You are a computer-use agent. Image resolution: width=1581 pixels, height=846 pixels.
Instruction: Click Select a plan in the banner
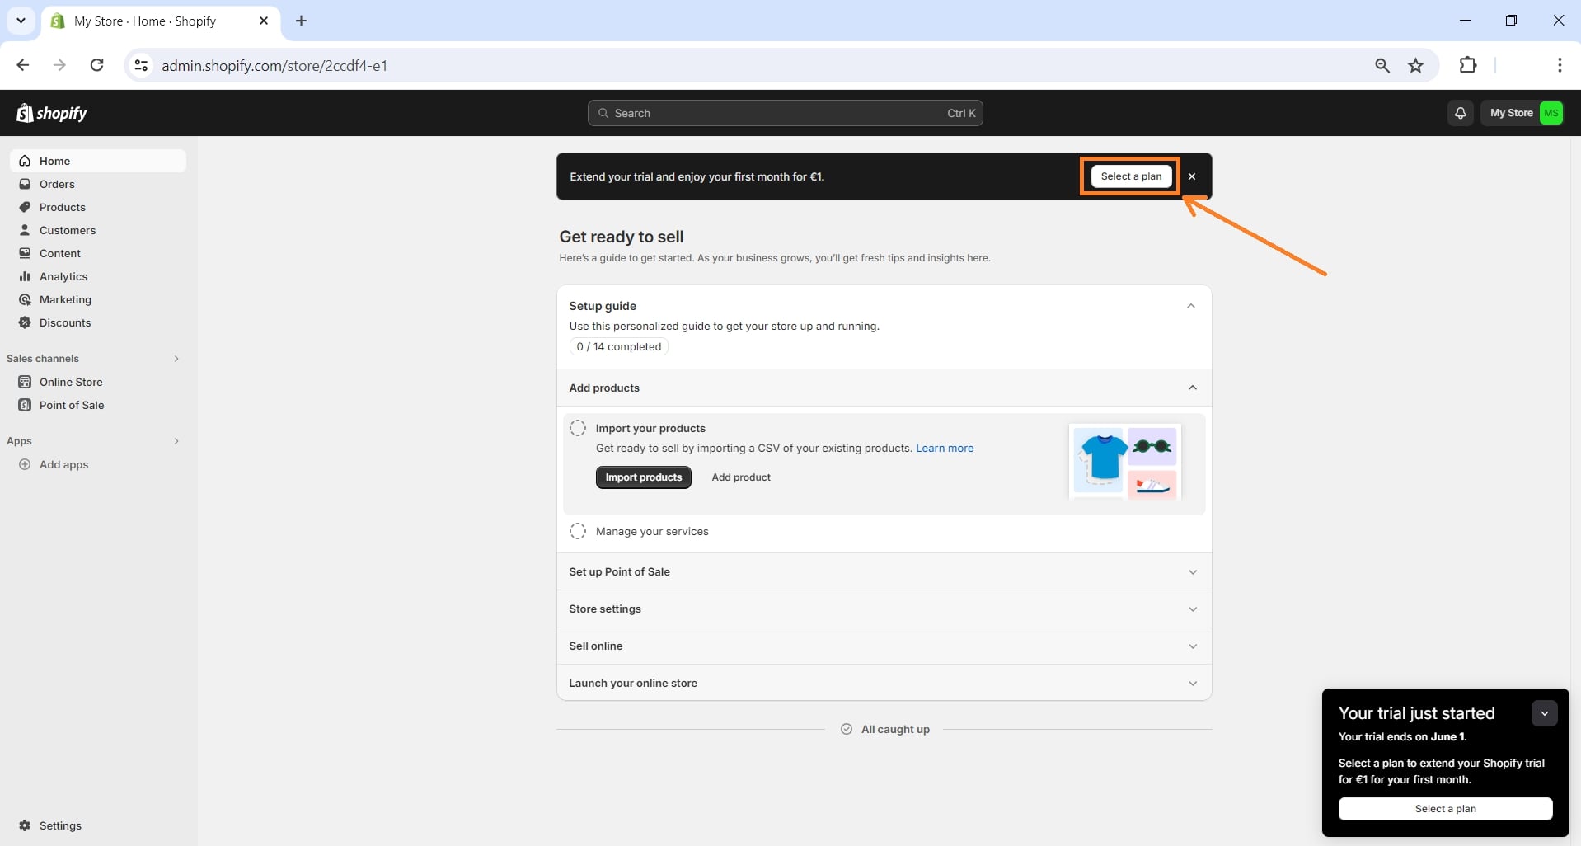pyautogui.click(x=1131, y=176)
